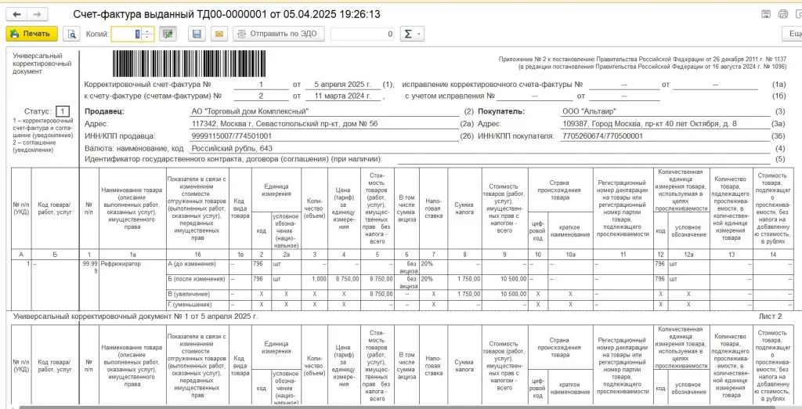Increase copies with the up spinner arrow
The height and width of the screenshot is (409, 802).
click(147, 31)
